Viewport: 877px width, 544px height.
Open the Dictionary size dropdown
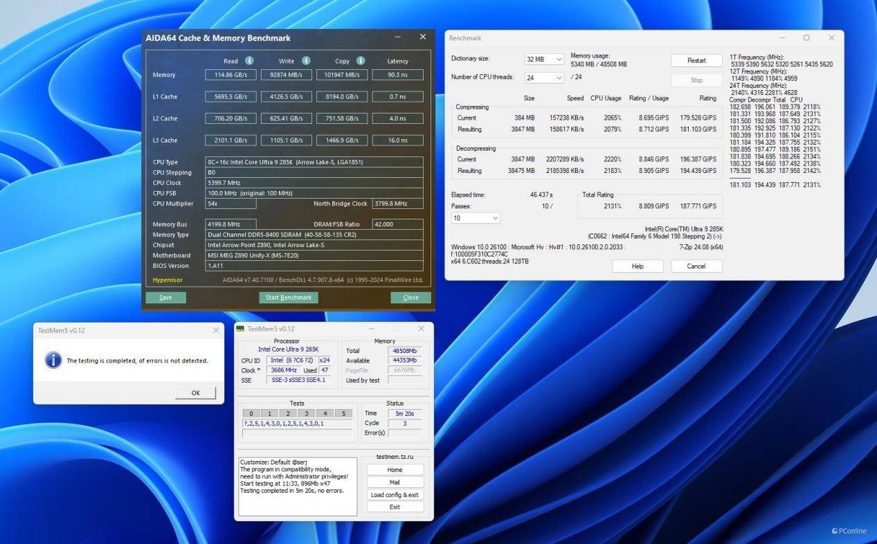pos(544,60)
